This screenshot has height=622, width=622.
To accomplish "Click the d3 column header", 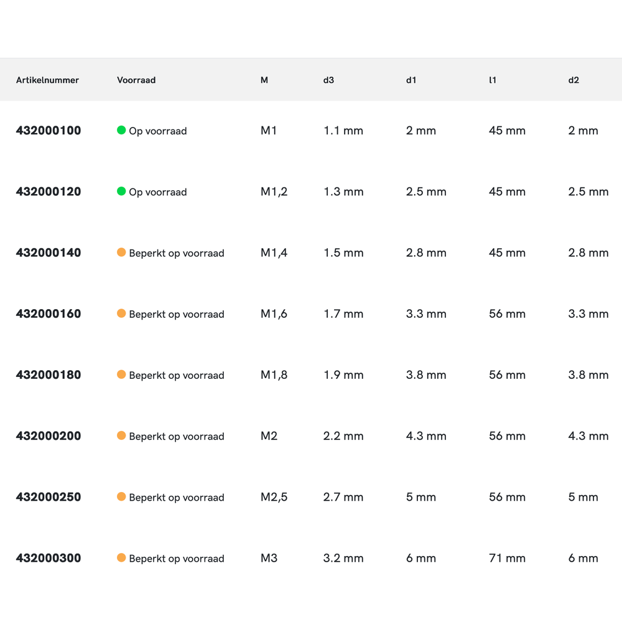I will click(328, 80).
